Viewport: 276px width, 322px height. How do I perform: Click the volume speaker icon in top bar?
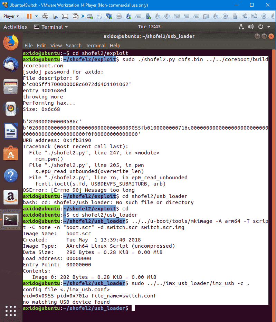pyautogui.click(x=251, y=27)
